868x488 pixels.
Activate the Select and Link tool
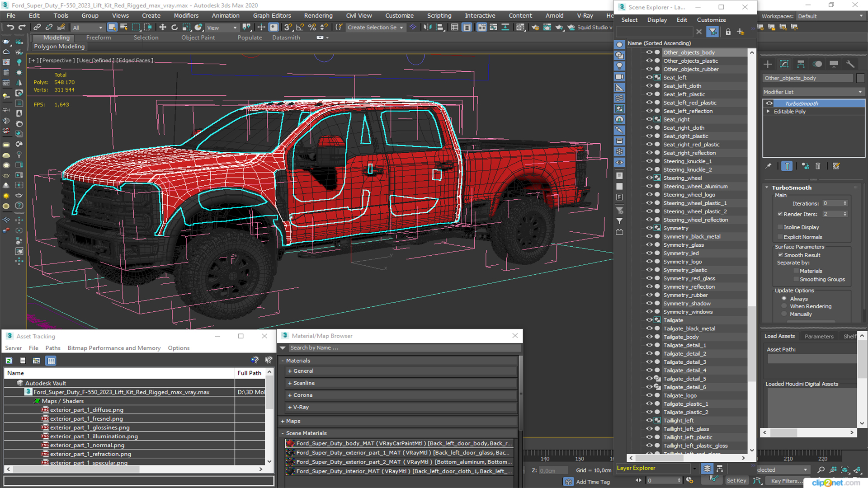tap(38, 28)
